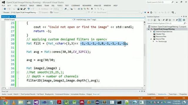The image size is (188, 105).
Task: Collapse all nodes in Solution Explorer
Action: click(167, 20)
